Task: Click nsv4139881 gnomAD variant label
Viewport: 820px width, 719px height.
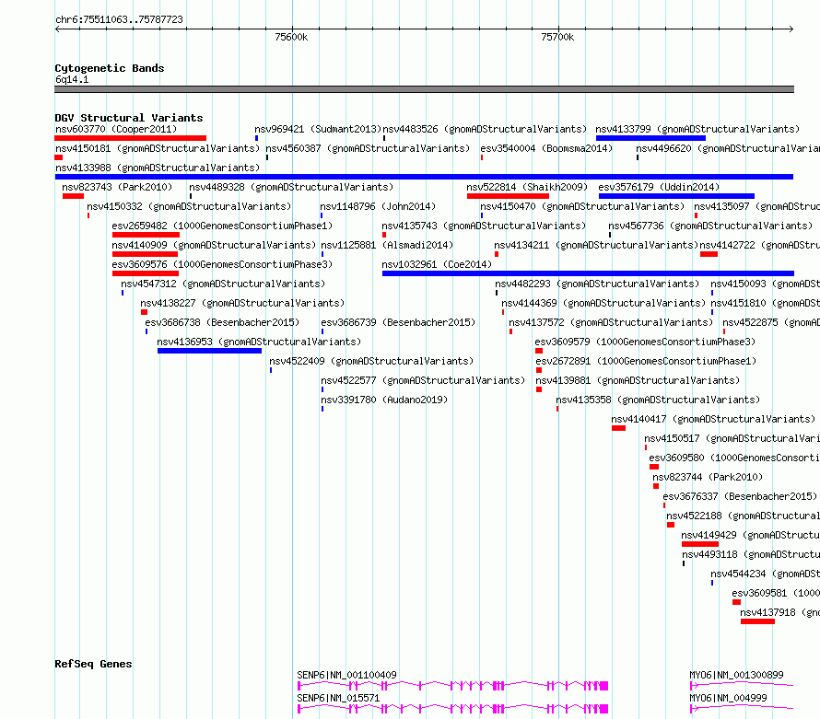Action: click(x=638, y=380)
